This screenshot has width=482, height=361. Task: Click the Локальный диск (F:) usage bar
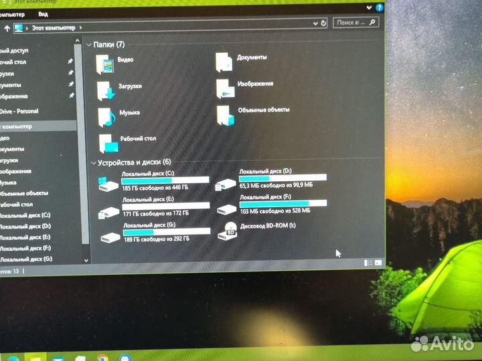(283, 203)
